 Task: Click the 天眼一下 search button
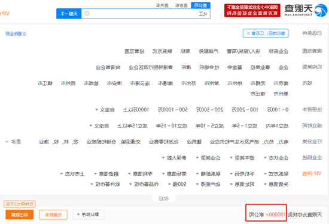point(69,14)
